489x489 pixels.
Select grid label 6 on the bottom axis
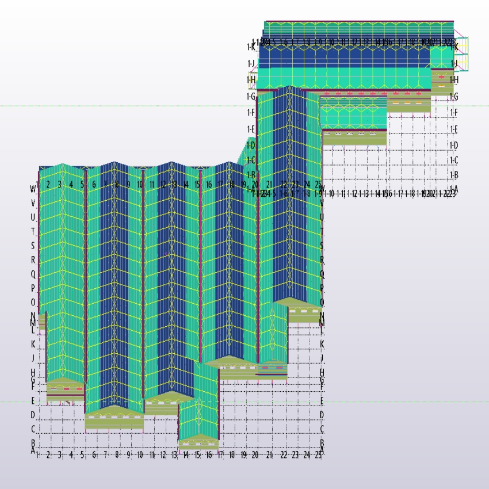(x=94, y=454)
